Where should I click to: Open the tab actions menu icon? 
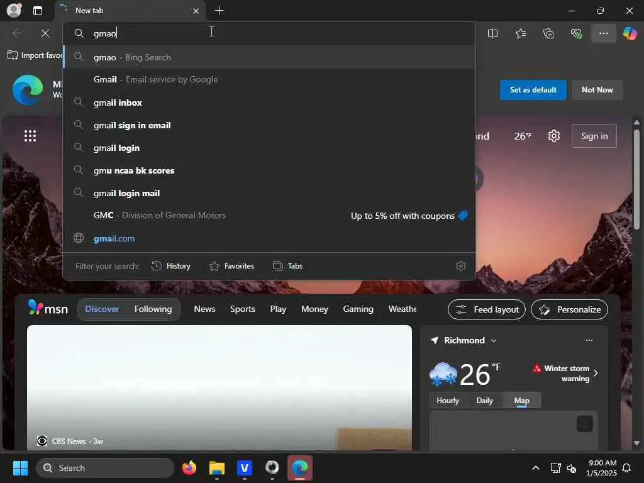38,11
